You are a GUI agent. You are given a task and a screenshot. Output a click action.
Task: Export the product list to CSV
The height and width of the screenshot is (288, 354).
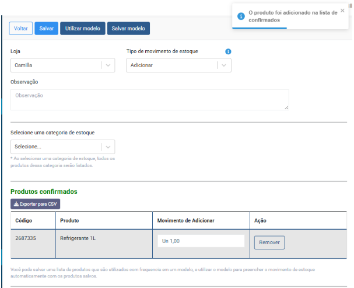[36, 204]
